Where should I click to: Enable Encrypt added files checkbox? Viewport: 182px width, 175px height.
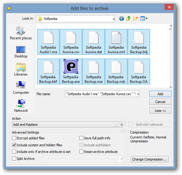pos(14,138)
